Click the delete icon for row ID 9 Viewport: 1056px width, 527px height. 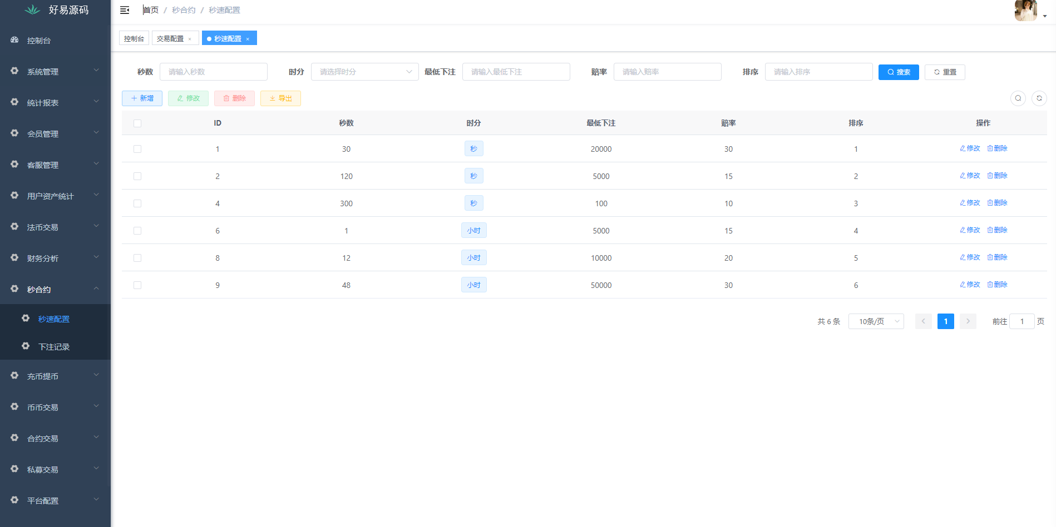990,285
